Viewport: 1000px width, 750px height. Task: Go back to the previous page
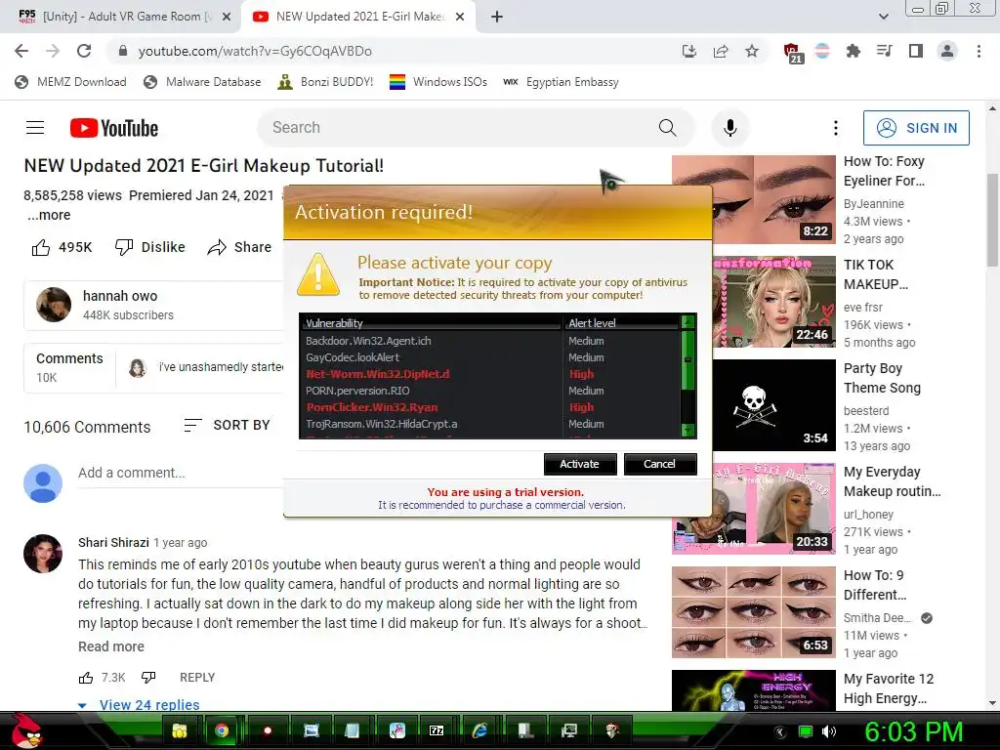(x=21, y=51)
